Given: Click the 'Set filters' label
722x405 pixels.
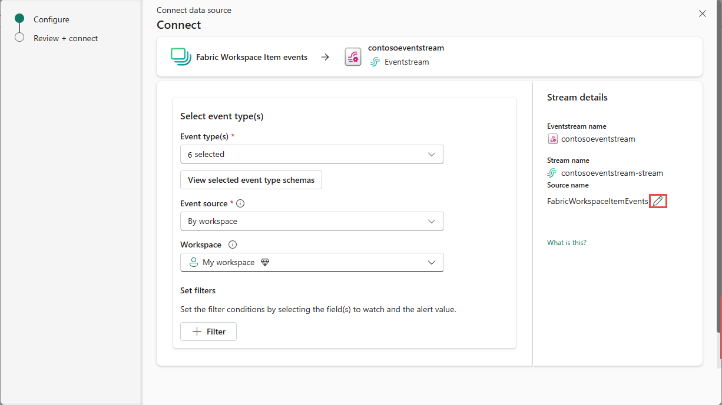Looking at the screenshot, I should coord(198,290).
